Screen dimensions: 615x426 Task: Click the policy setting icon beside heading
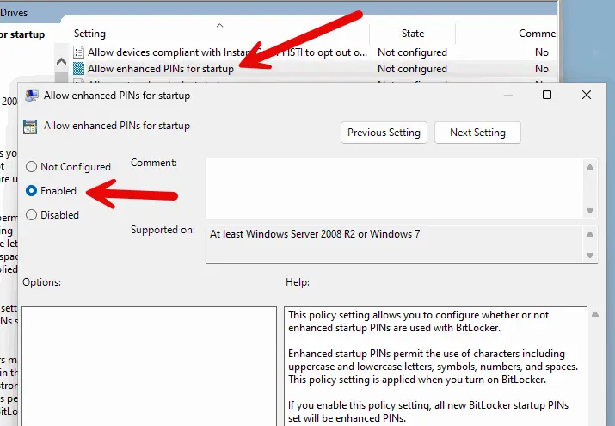point(30,127)
